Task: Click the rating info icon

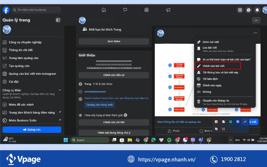Action: tap(126, 115)
